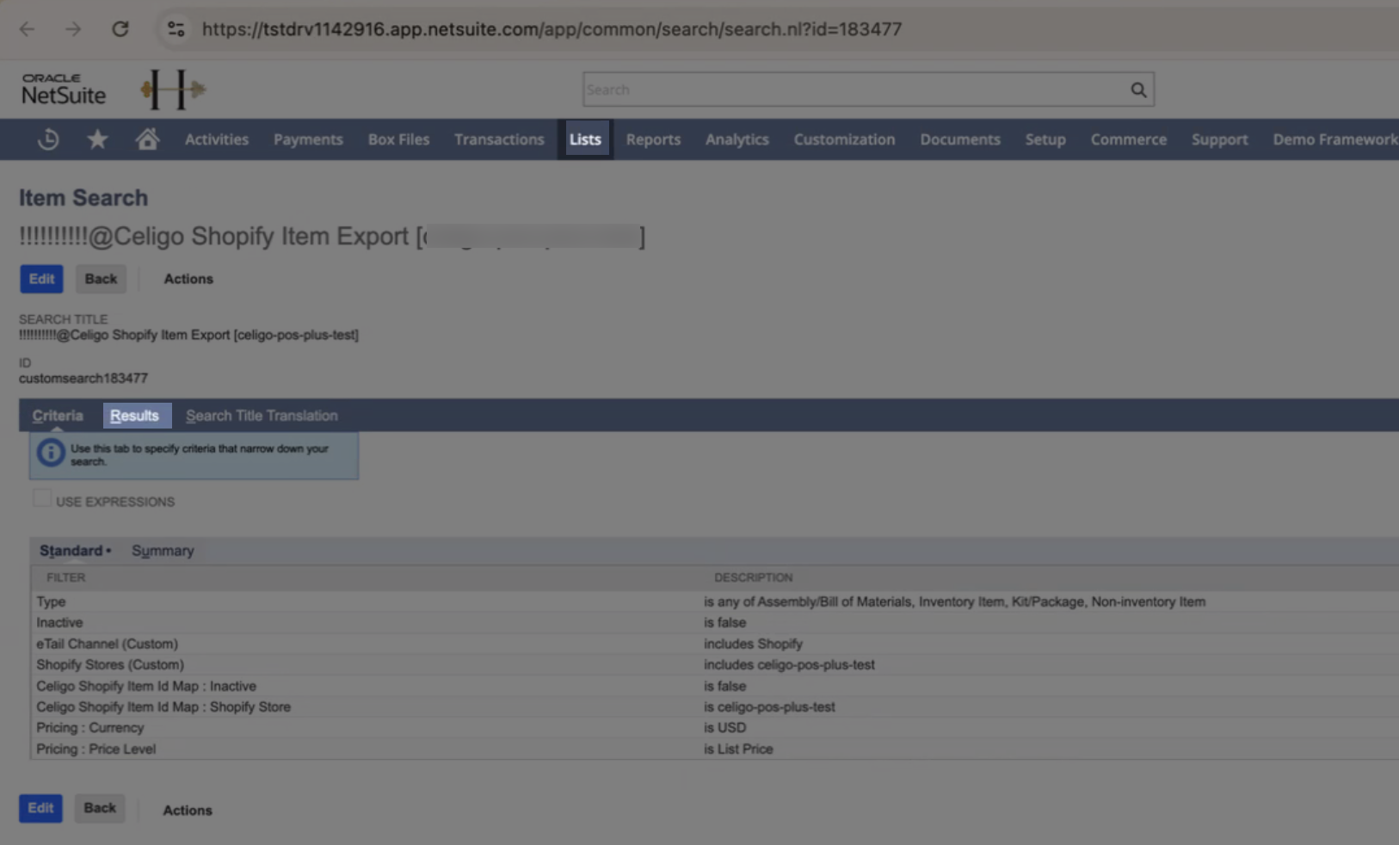Click the 'is USD' description

[724, 727]
